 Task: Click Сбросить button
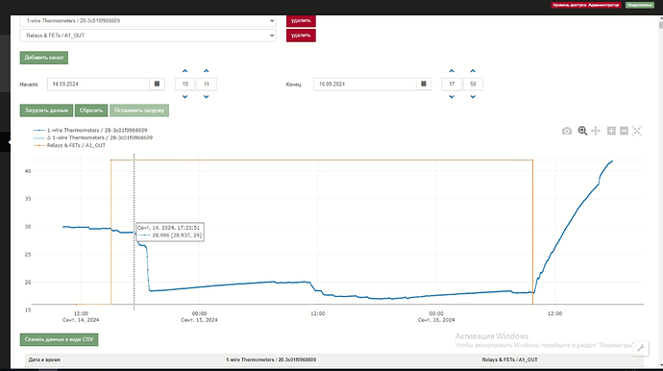91,111
